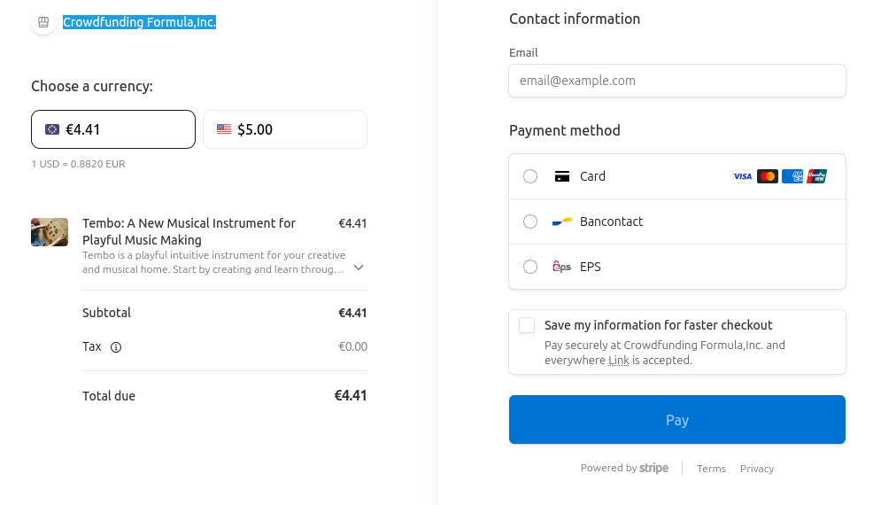Click the tax information icon
The width and height of the screenshot is (873, 505).
[x=115, y=347]
